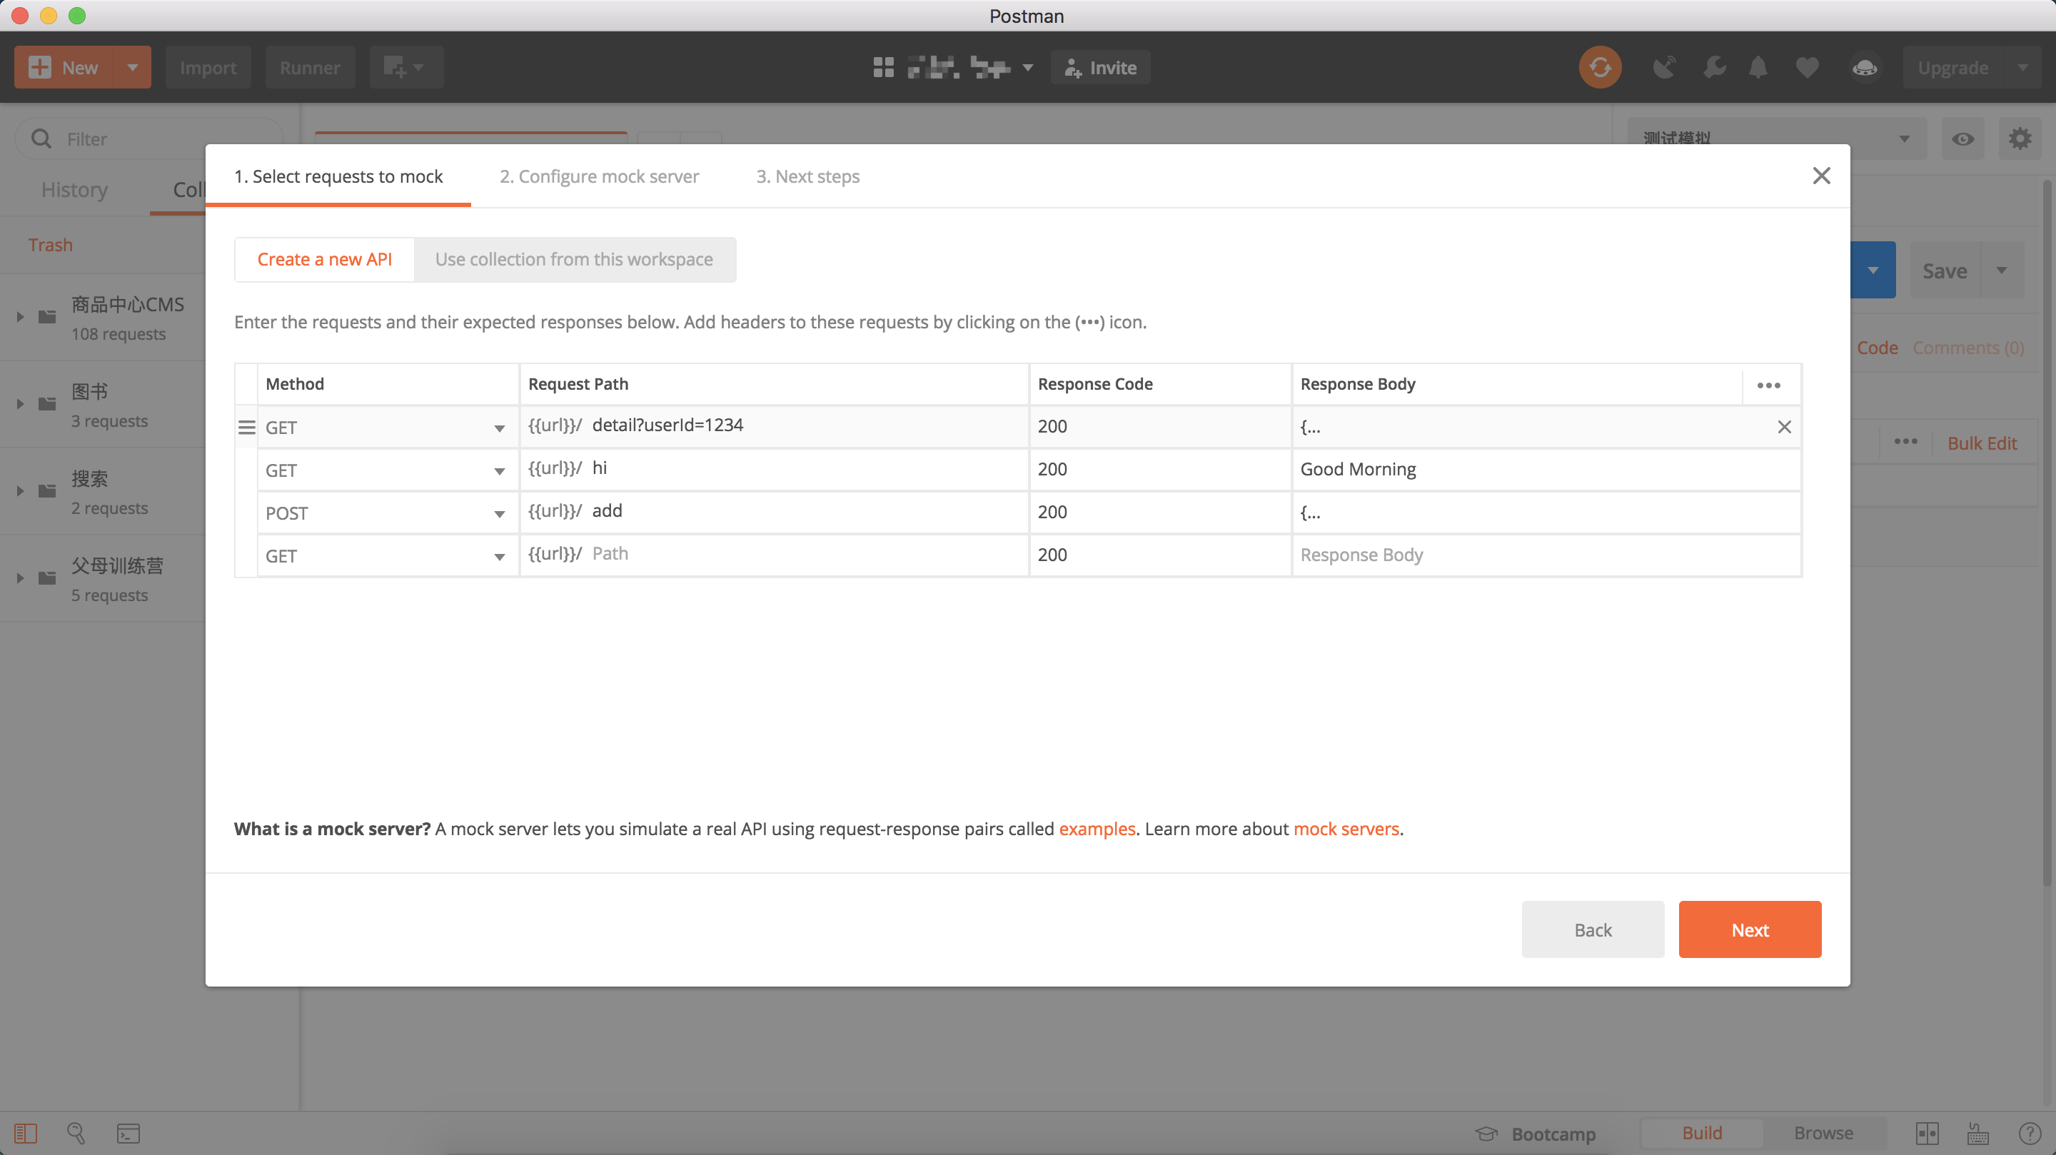Open the Find and Replace icon

click(76, 1134)
